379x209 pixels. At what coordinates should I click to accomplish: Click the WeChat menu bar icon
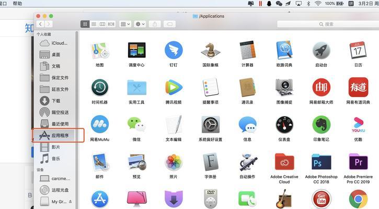click(279, 3)
